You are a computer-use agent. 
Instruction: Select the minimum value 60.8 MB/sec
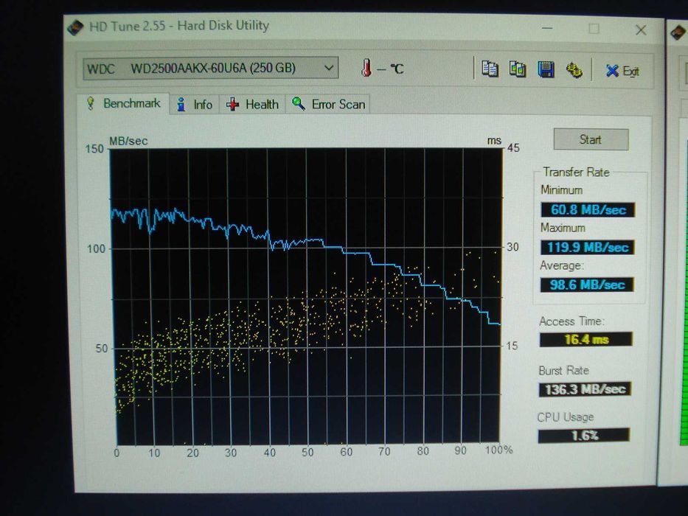pos(588,210)
